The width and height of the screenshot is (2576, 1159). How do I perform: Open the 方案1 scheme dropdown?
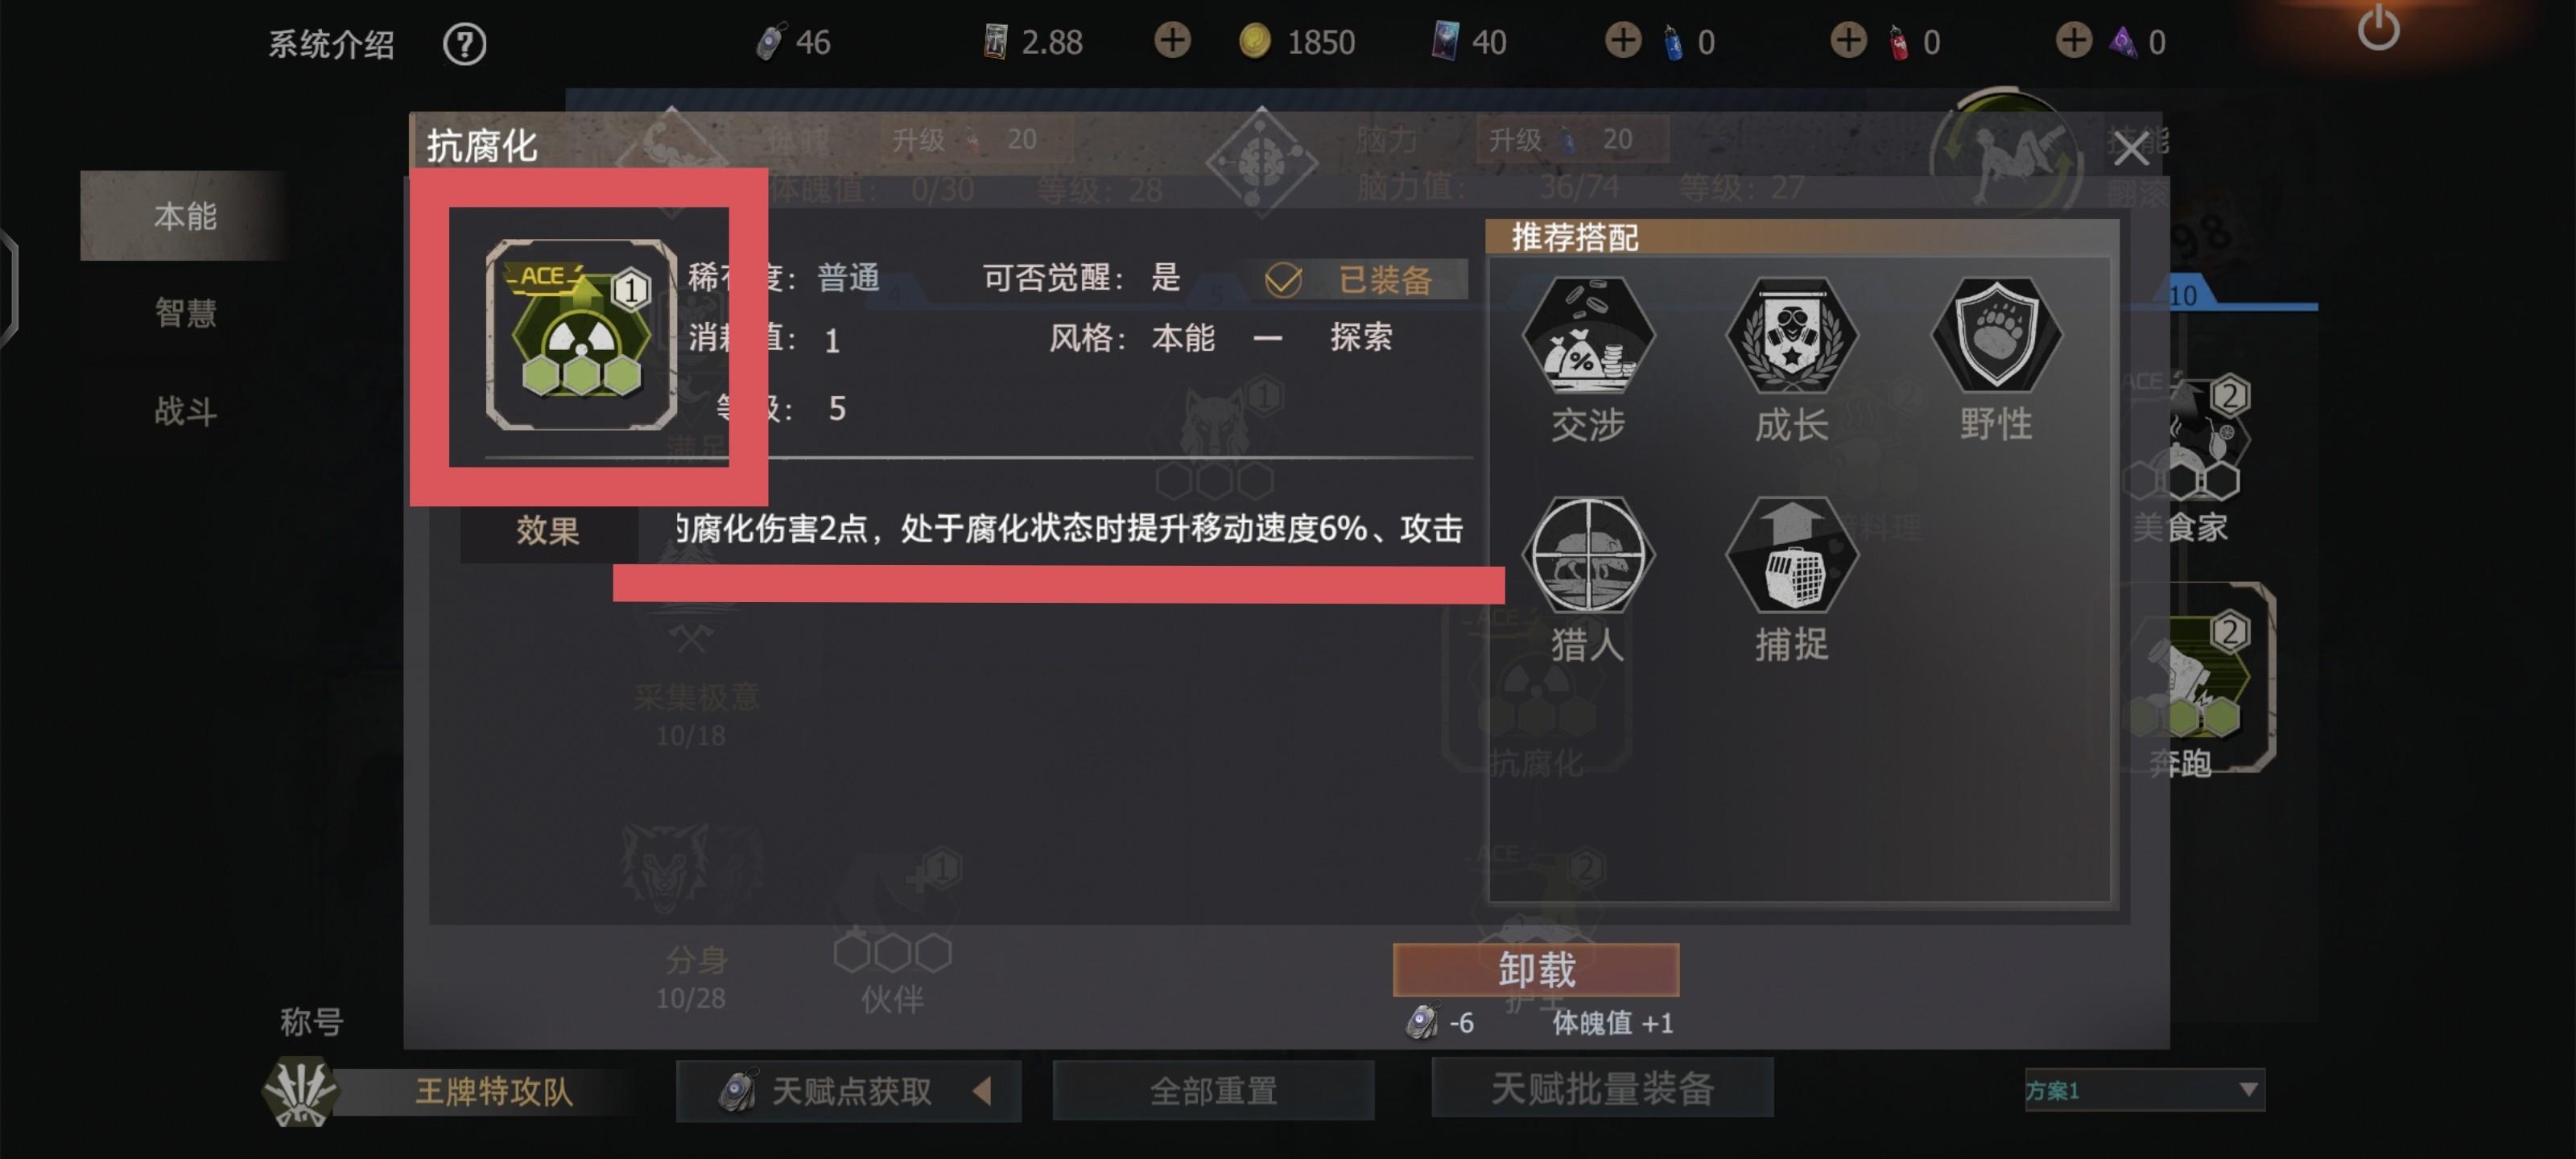[2144, 1089]
